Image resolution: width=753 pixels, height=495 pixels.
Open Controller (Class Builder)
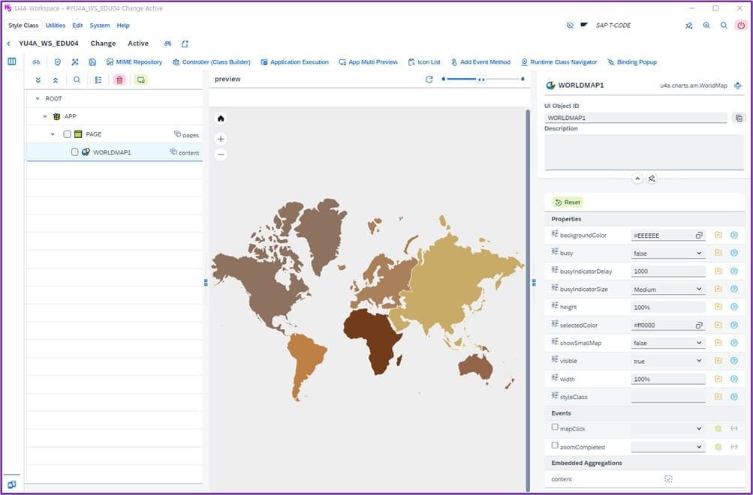[x=211, y=61]
